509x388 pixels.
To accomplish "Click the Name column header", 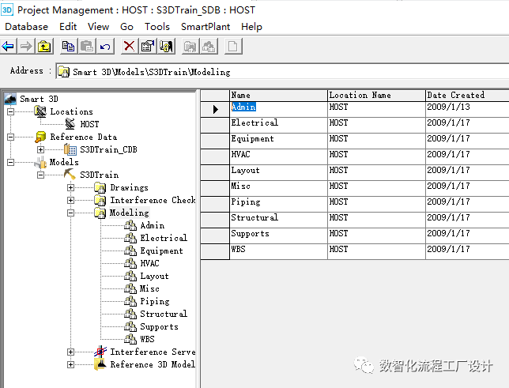I will [x=278, y=95].
